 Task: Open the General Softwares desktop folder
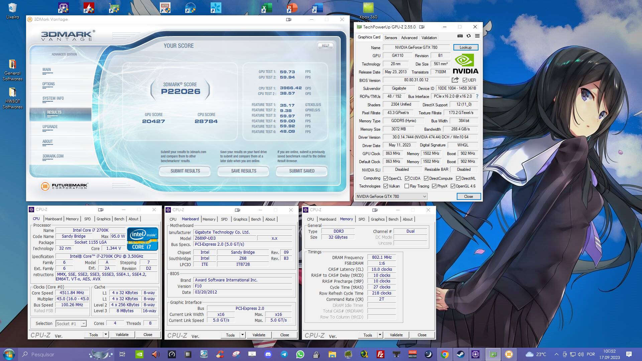[x=12, y=70]
